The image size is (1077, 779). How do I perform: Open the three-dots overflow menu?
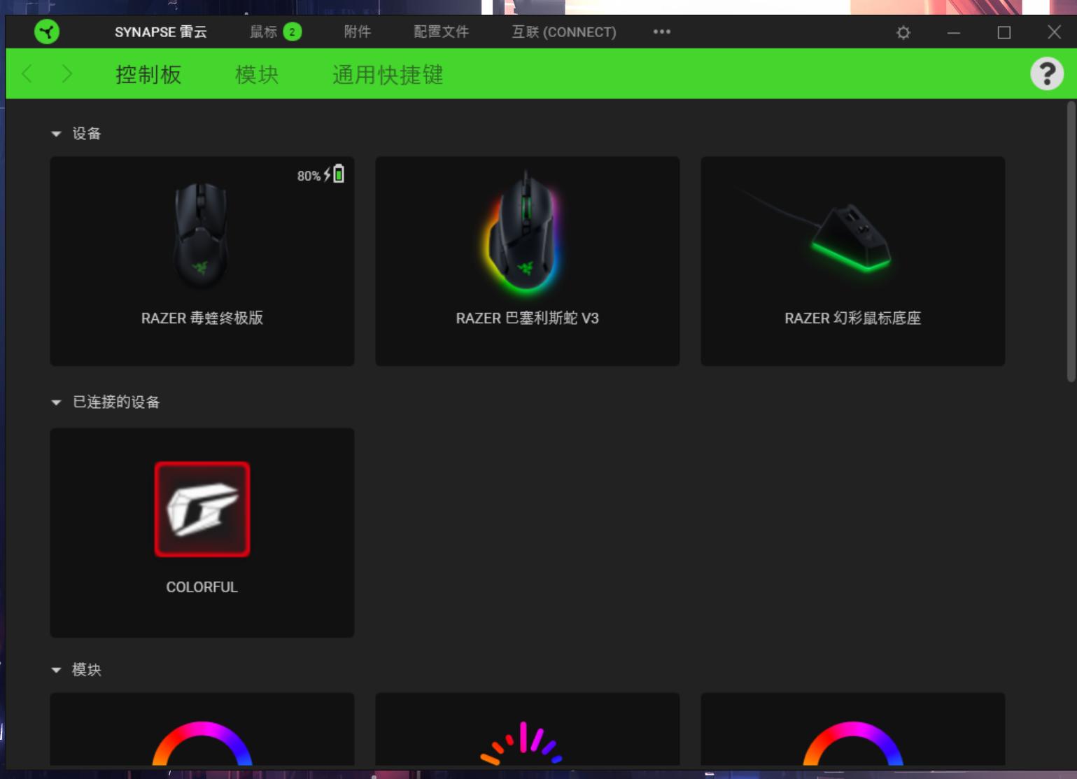pyautogui.click(x=662, y=31)
